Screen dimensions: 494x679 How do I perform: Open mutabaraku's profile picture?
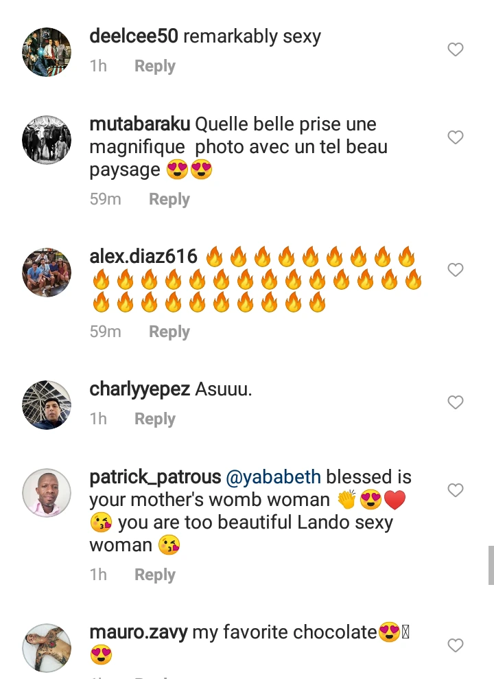[x=47, y=140]
